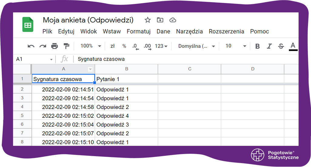
Task: Open the text color picker
Action: point(293,46)
